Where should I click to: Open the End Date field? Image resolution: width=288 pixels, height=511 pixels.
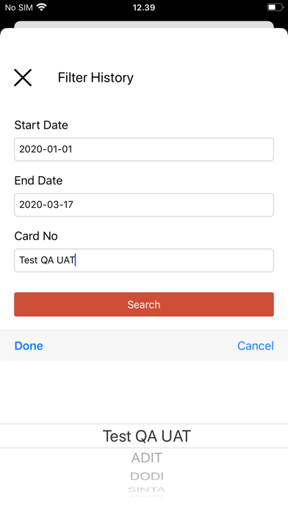pos(144,205)
